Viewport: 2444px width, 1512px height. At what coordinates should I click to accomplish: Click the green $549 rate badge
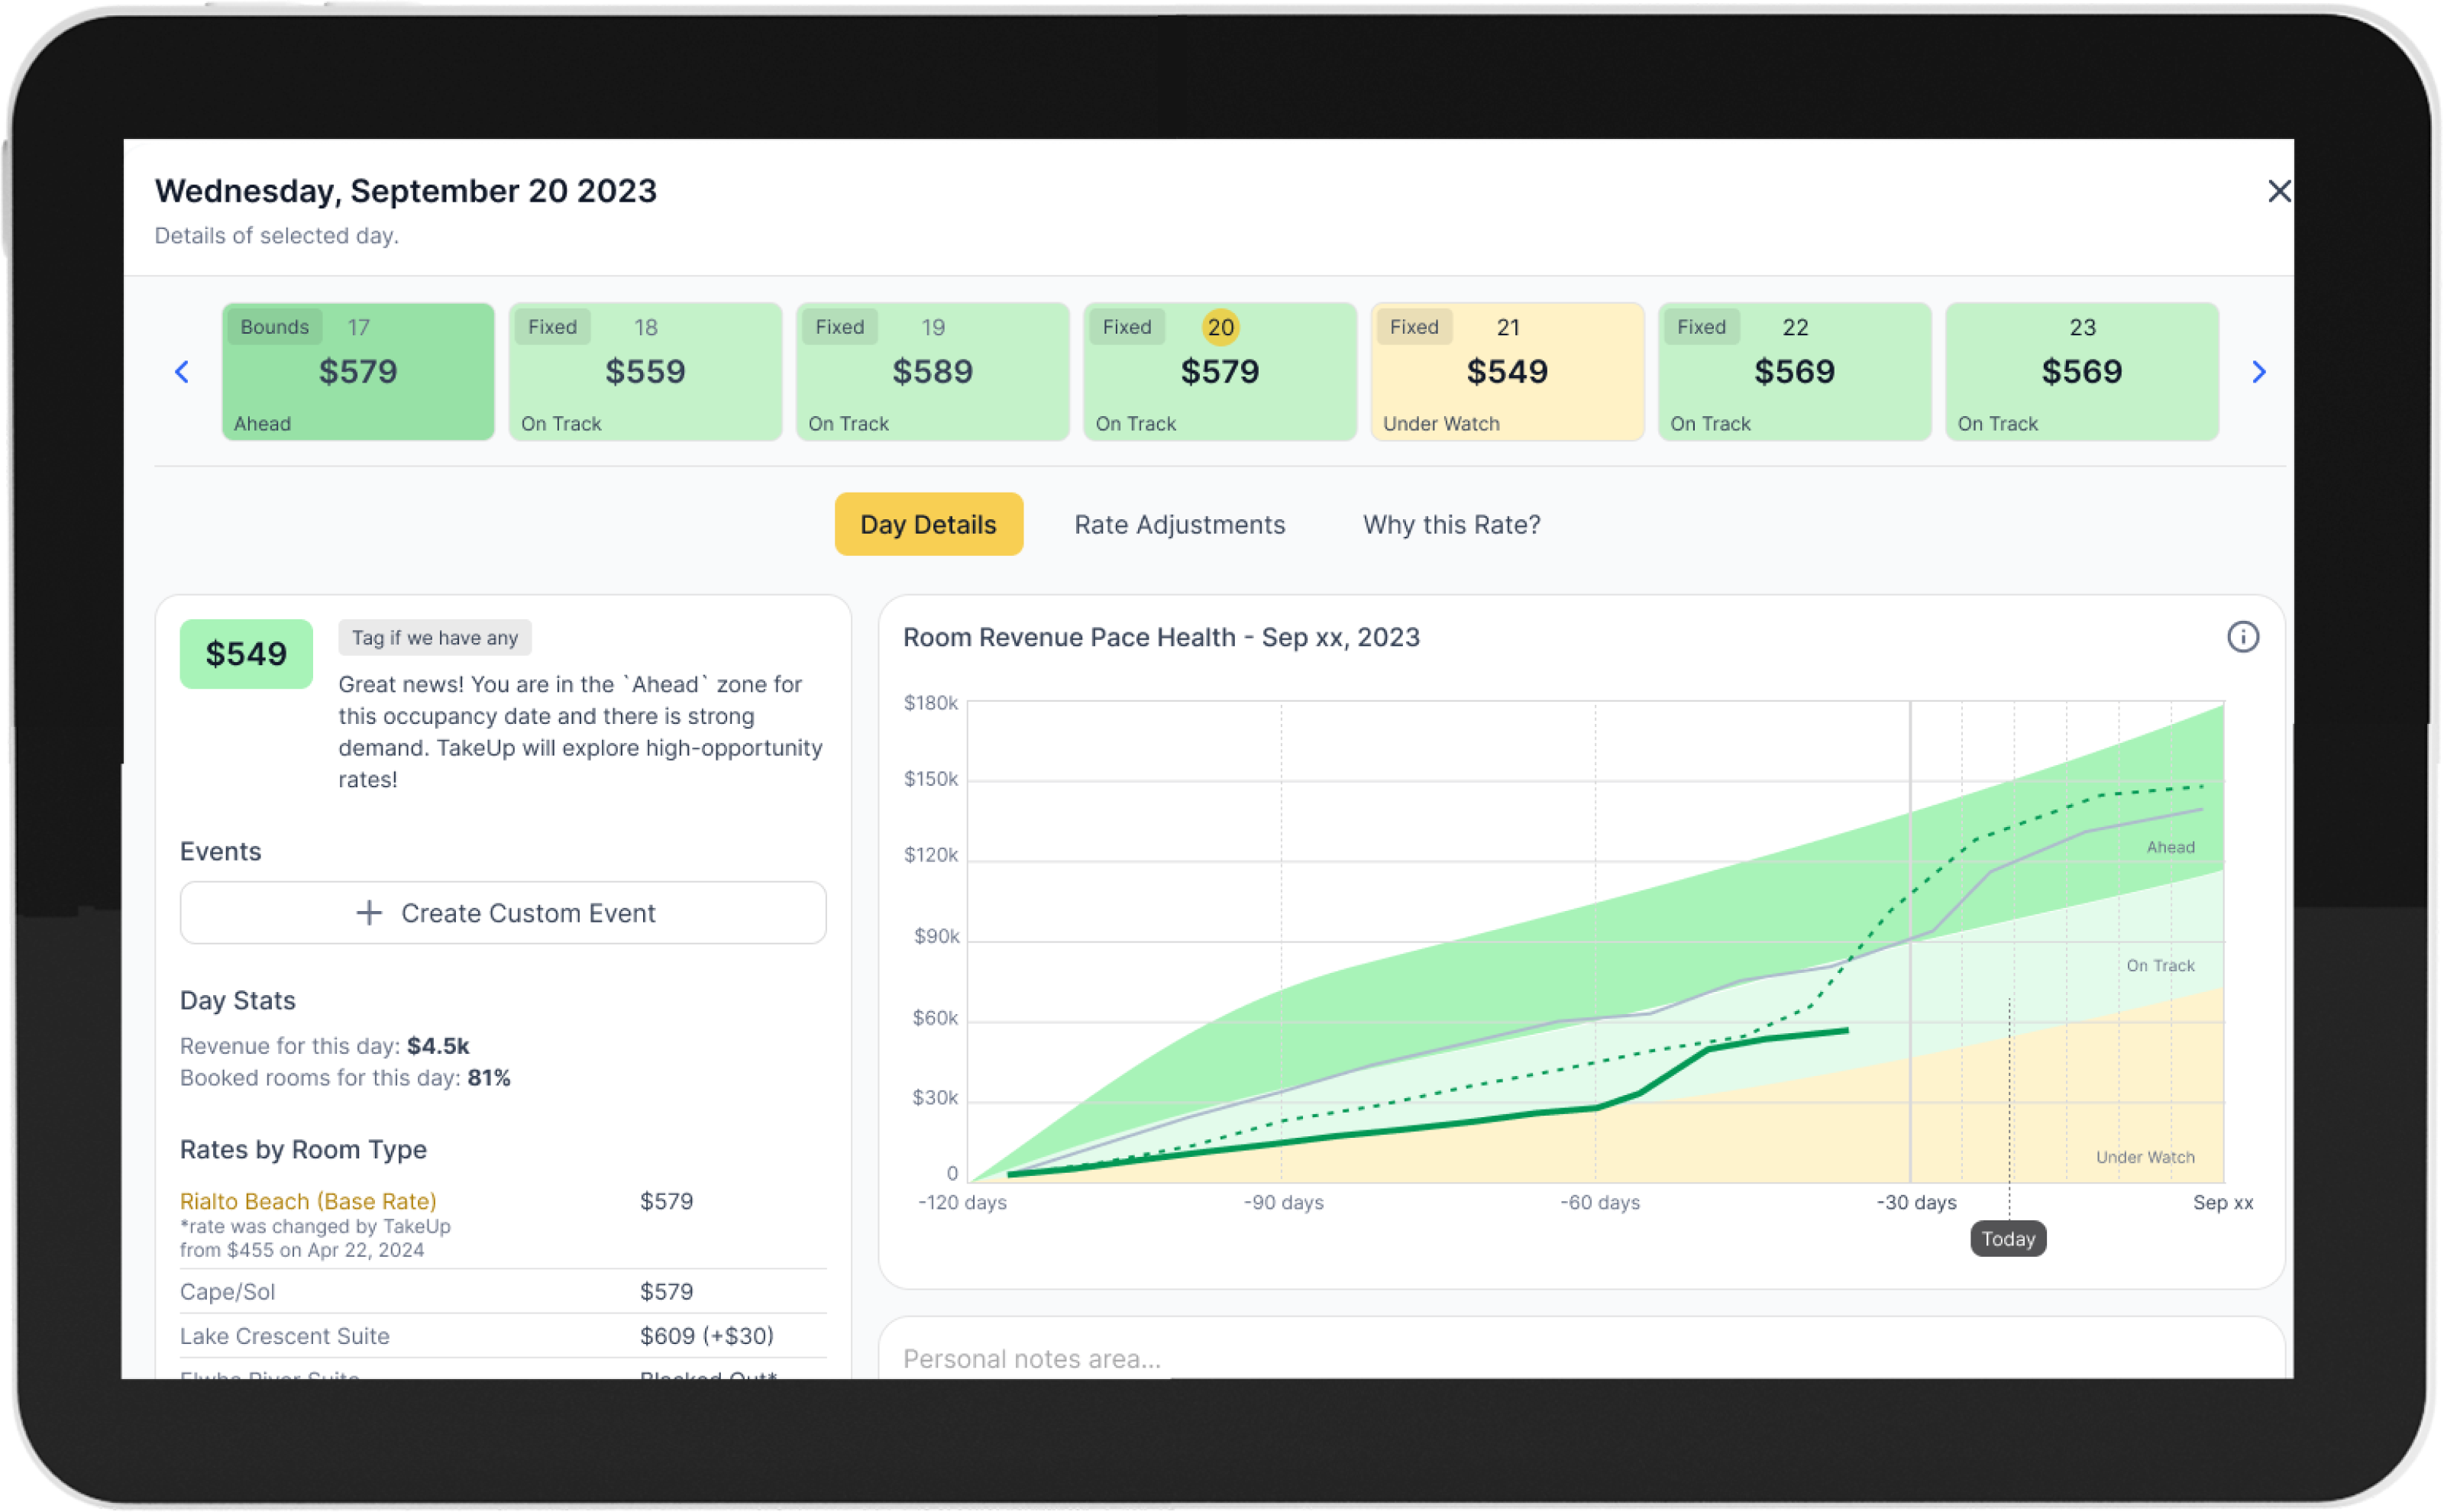click(x=246, y=653)
